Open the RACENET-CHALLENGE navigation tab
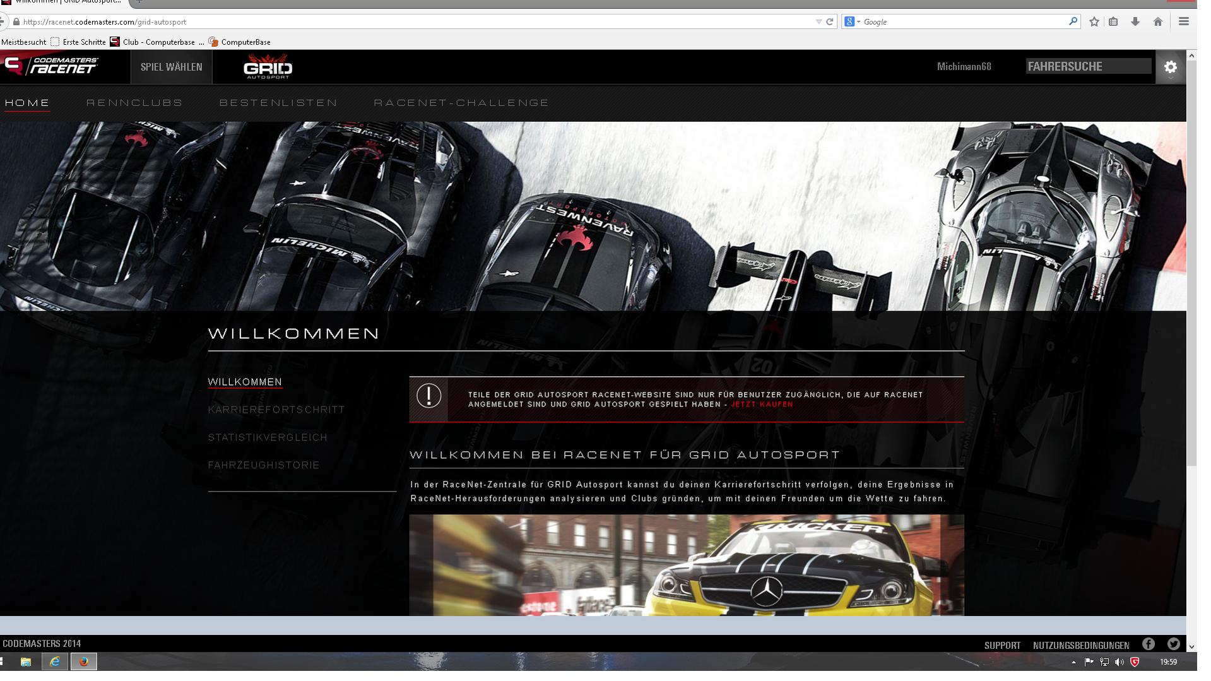 pos(461,102)
